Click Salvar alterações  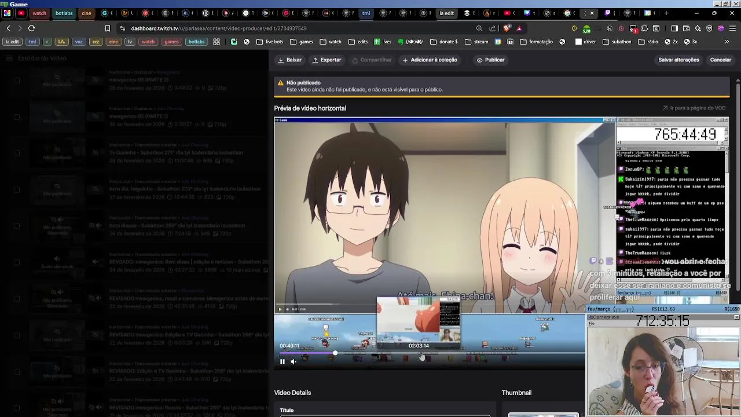pyautogui.click(x=678, y=60)
